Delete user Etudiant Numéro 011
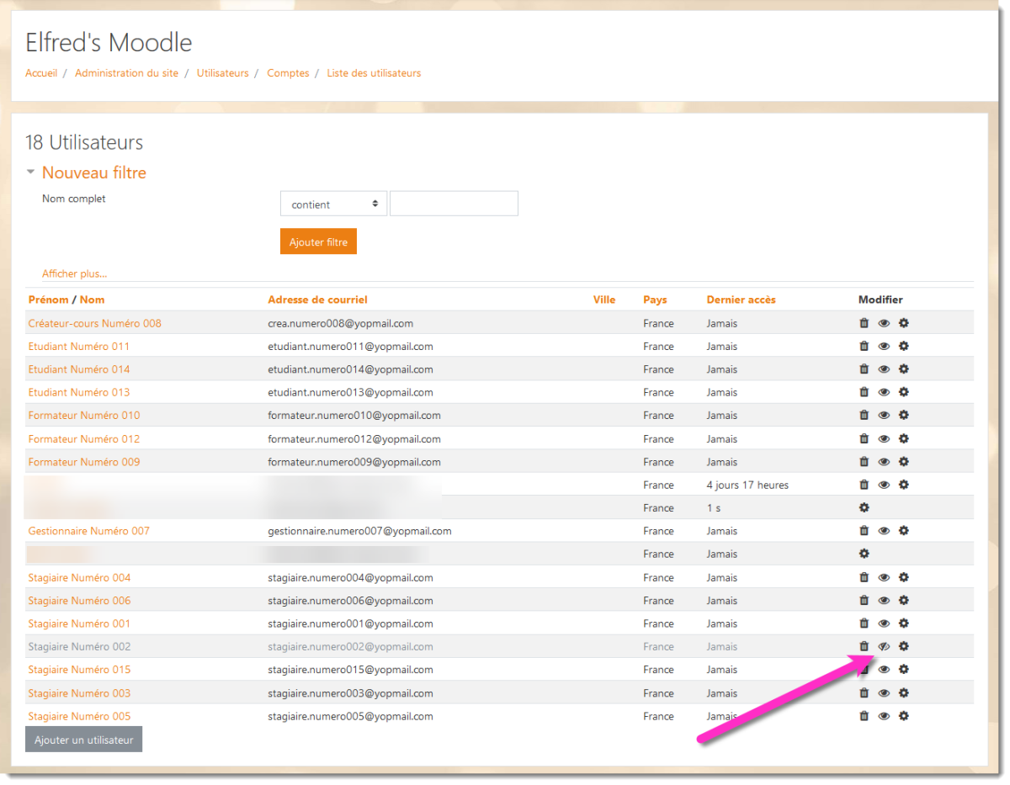This screenshot has height=785, width=1010. tap(864, 346)
